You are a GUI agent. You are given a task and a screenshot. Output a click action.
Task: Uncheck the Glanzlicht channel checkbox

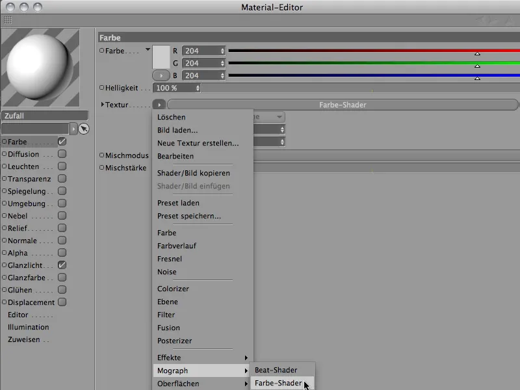pos(62,265)
